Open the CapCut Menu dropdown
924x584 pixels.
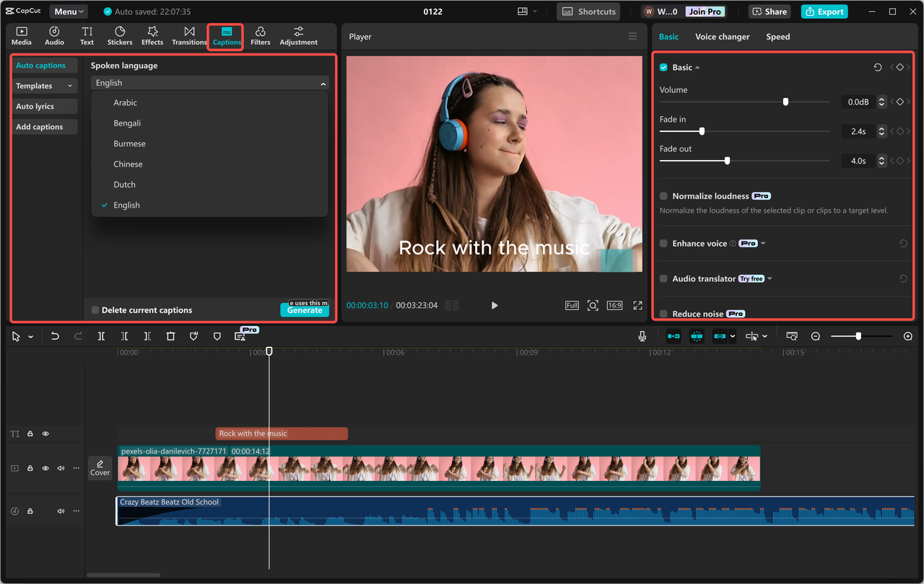point(69,12)
